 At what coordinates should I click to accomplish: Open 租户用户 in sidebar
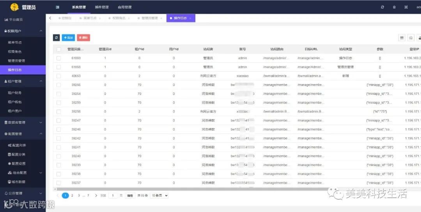click(15, 111)
